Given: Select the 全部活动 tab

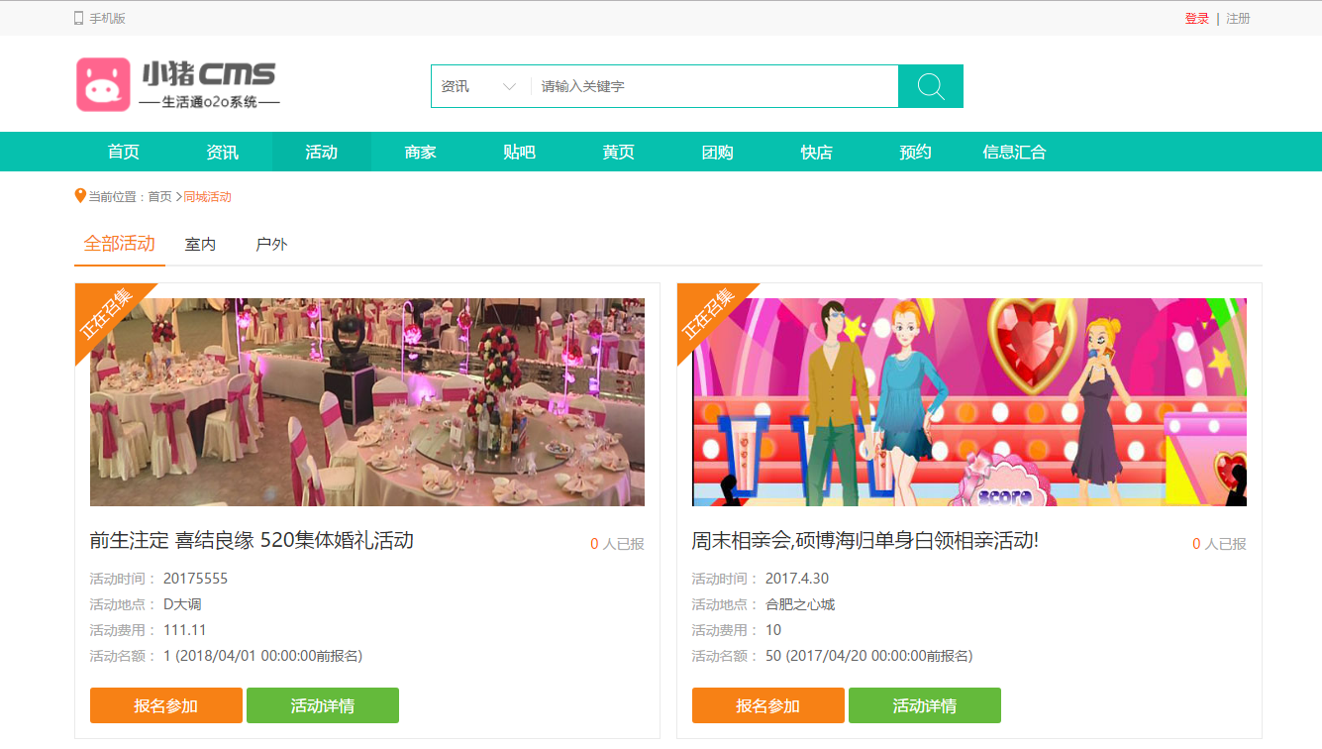Looking at the screenshot, I should pos(120,244).
